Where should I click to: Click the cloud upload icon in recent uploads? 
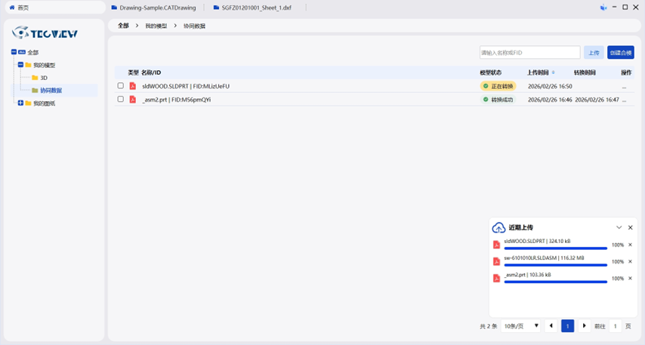tap(498, 227)
